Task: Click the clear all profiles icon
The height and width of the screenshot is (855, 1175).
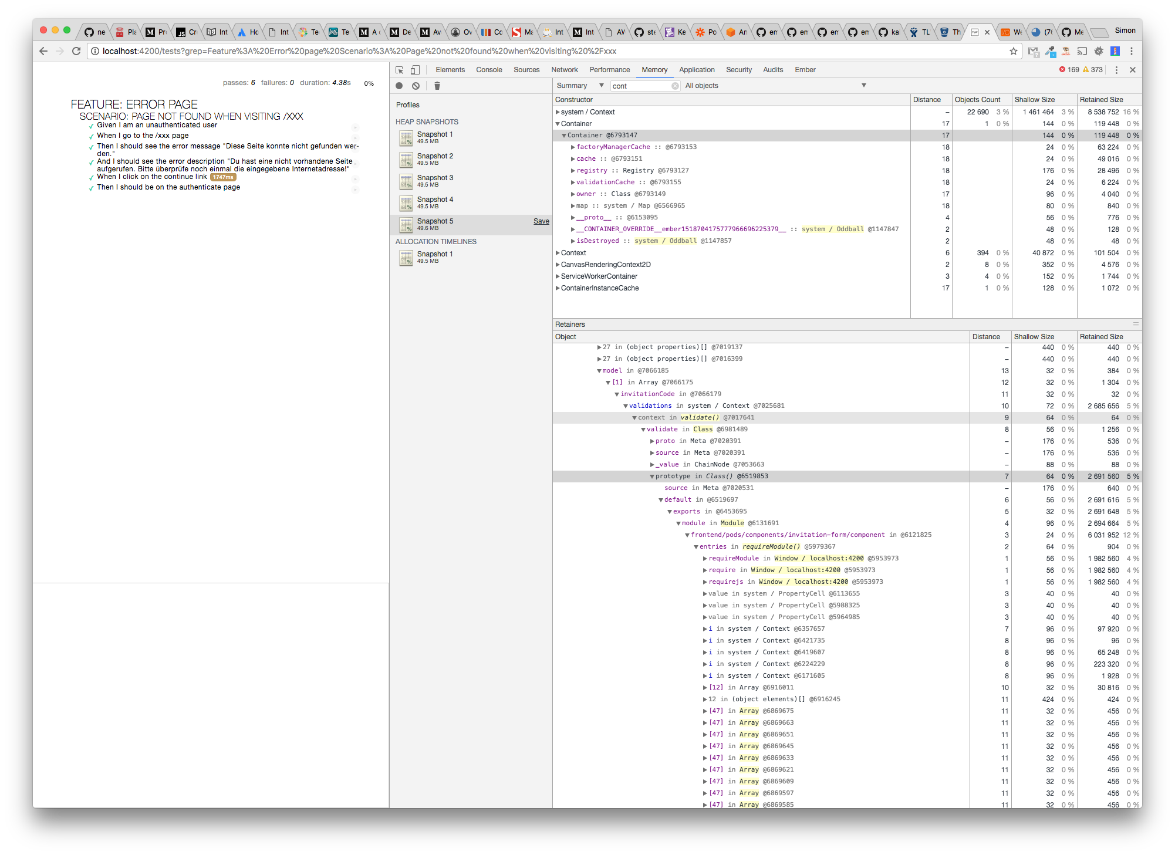Action: pyautogui.click(x=416, y=86)
